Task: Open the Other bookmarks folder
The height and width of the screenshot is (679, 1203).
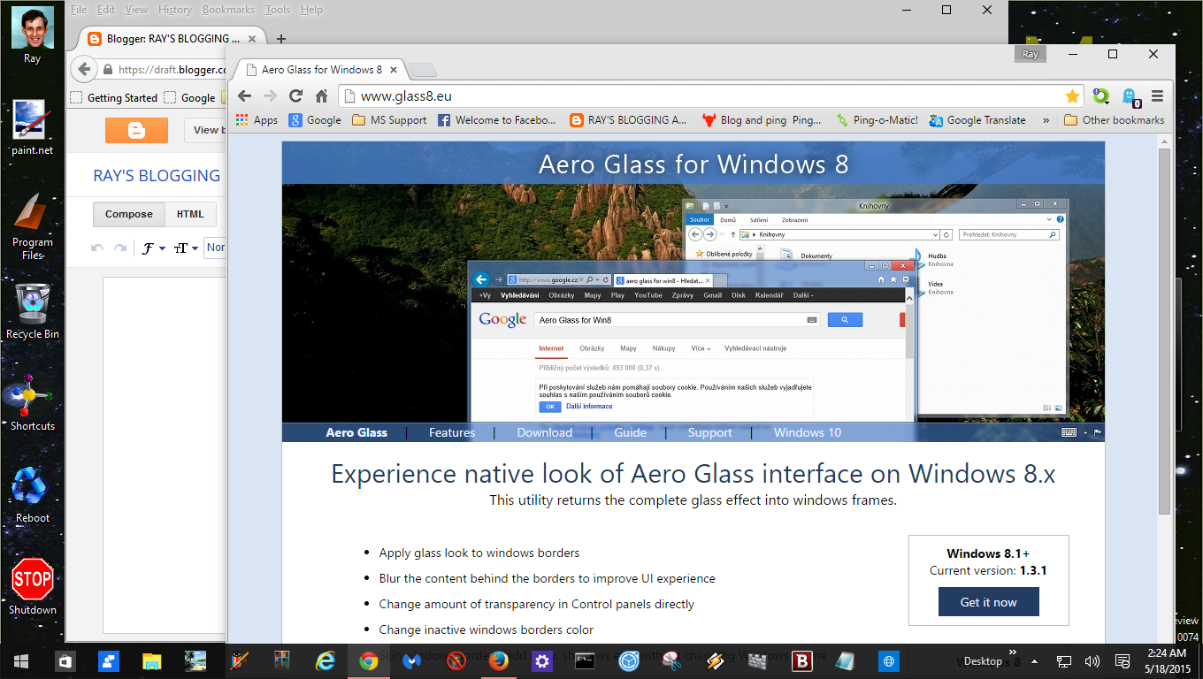Action: (1114, 120)
